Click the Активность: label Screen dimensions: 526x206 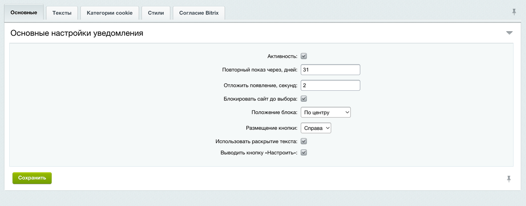(x=282, y=56)
